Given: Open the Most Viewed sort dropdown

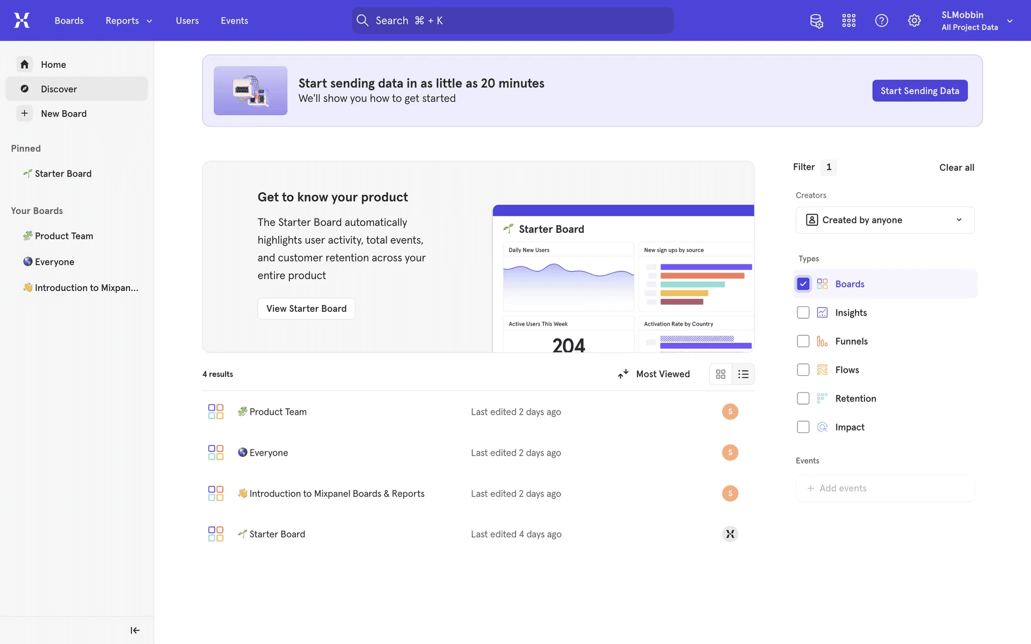Looking at the screenshot, I should click(654, 374).
